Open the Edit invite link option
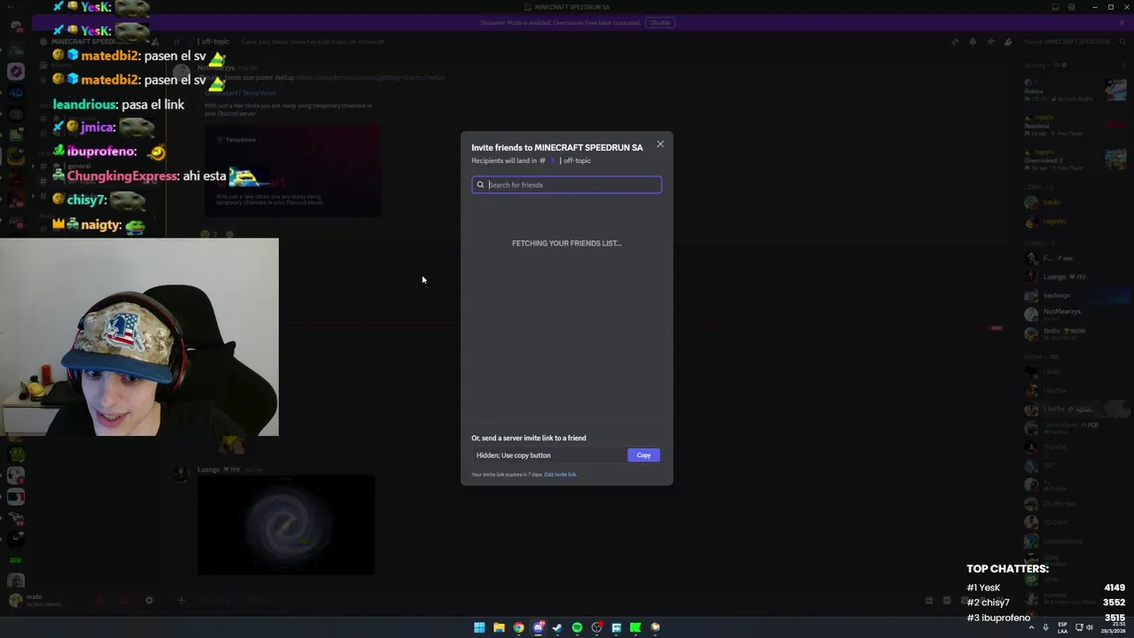1134x638 pixels. [x=560, y=475]
